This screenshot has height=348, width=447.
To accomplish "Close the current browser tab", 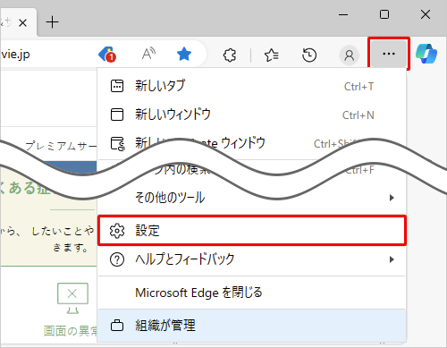I will 22,22.
